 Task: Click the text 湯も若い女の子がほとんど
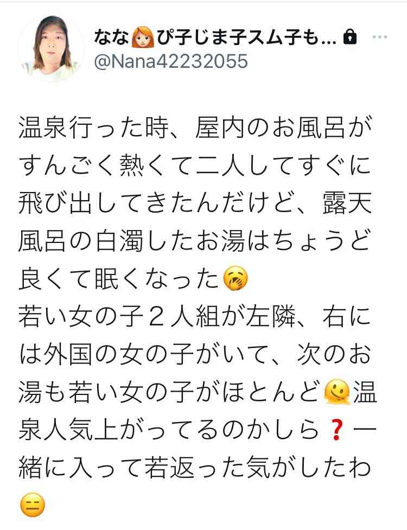pos(170,392)
